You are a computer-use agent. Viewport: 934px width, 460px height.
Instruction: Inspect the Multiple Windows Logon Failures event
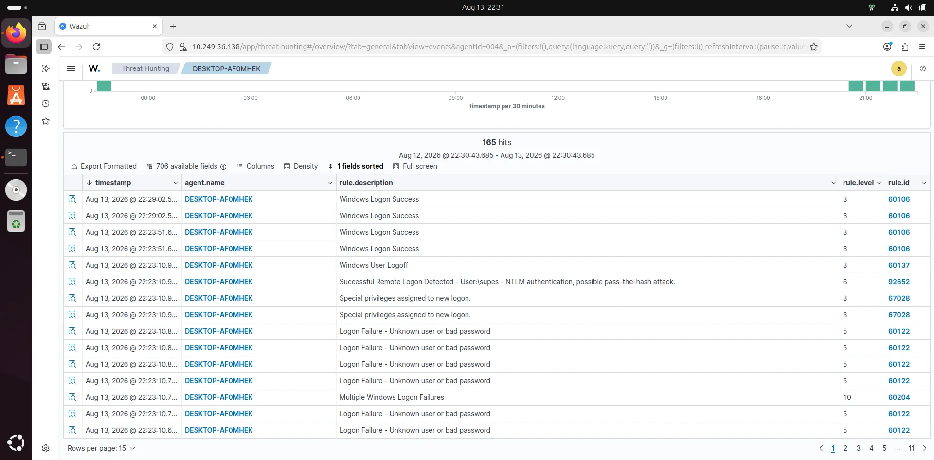coord(72,397)
